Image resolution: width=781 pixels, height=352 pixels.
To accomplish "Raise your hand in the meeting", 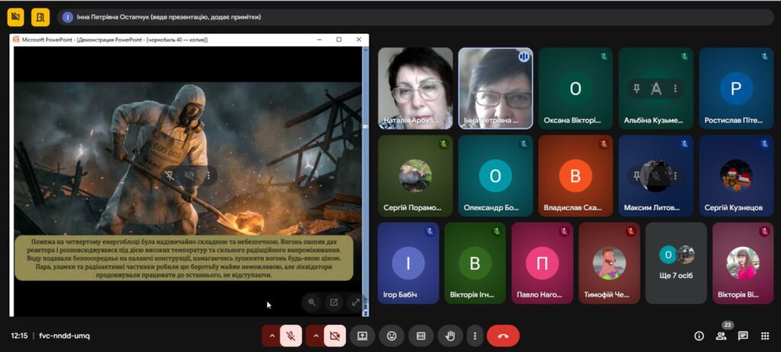I will coord(450,335).
